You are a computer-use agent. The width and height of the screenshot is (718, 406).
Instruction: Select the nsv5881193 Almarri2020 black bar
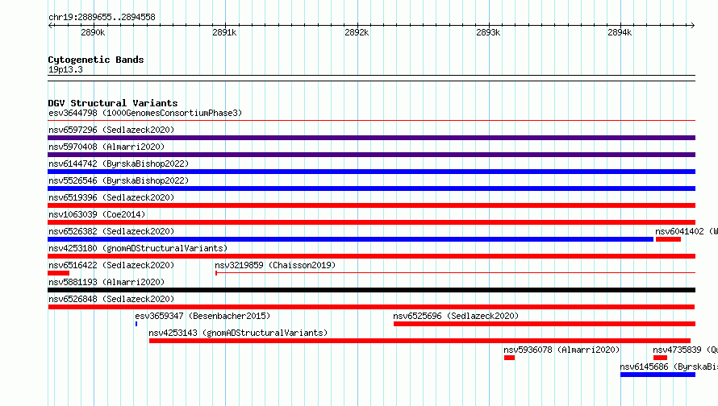[371, 290]
